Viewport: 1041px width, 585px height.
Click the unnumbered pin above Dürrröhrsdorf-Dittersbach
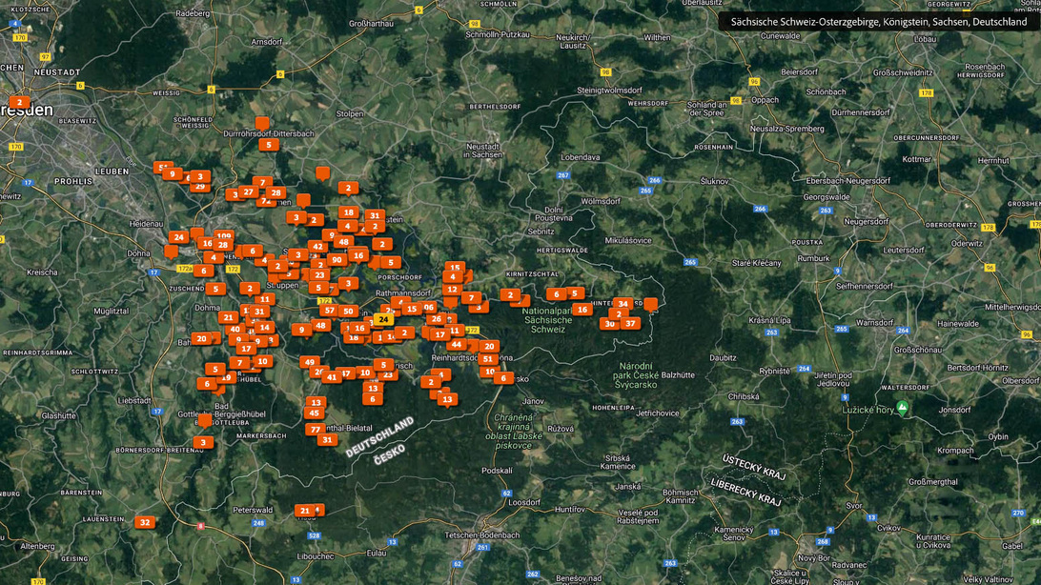(x=262, y=124)
